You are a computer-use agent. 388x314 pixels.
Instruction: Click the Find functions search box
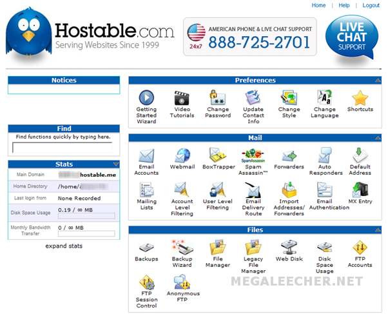(x=63, y=148)
